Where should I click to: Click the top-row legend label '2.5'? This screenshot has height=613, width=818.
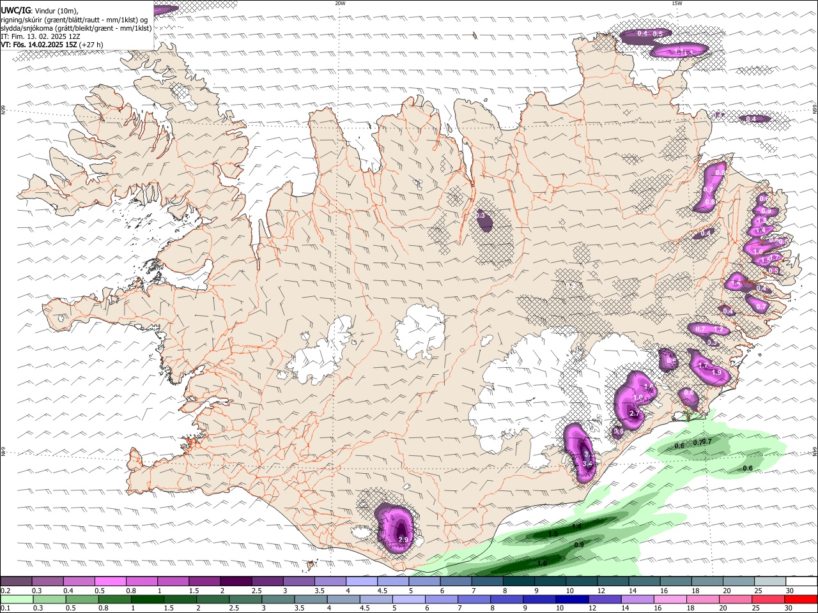(256, 591)
